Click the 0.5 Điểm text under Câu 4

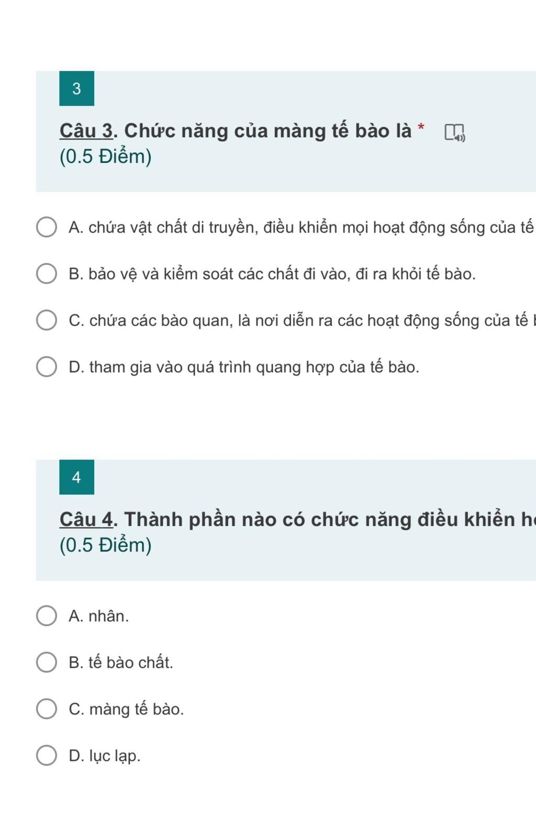pos(106,545)
